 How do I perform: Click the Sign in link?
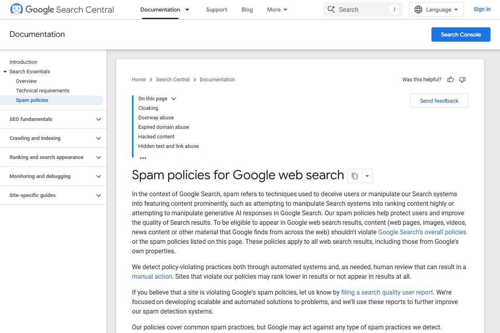tap(482, 9)
